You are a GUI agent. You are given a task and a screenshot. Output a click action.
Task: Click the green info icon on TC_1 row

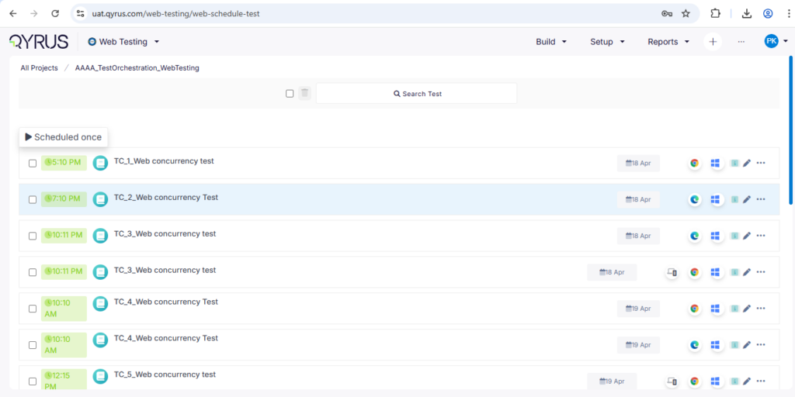734,164
